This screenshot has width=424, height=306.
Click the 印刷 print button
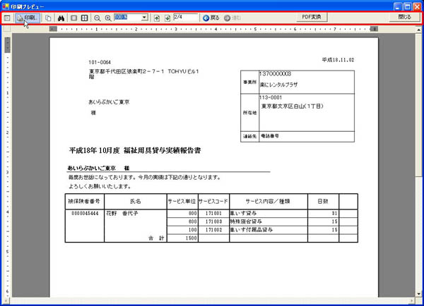[28, 18]
